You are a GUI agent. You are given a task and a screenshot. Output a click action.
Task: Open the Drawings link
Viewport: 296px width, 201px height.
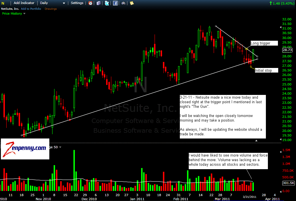(51, 9)
